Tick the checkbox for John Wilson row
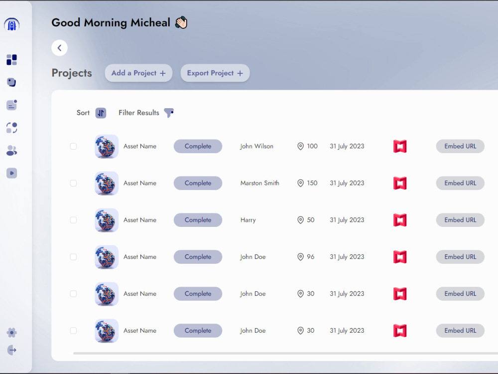The height and width of the screenshot is (374, 498). point(73,146)
